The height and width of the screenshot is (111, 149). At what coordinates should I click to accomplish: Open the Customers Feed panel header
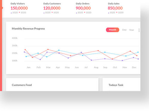pos(22,85)
